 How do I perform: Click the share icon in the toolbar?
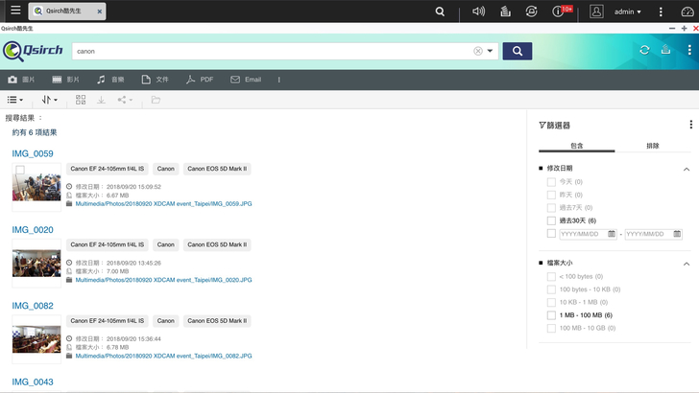click(125, 100)
